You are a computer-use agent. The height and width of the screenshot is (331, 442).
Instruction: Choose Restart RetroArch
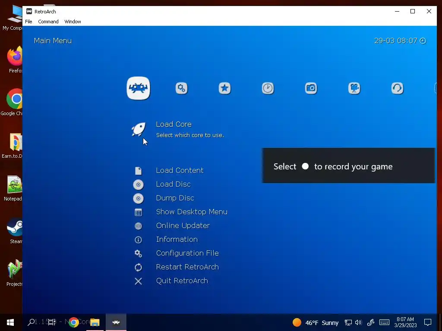[x=187, y=267]
